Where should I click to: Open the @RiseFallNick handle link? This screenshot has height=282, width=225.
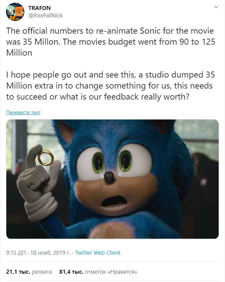46,15
